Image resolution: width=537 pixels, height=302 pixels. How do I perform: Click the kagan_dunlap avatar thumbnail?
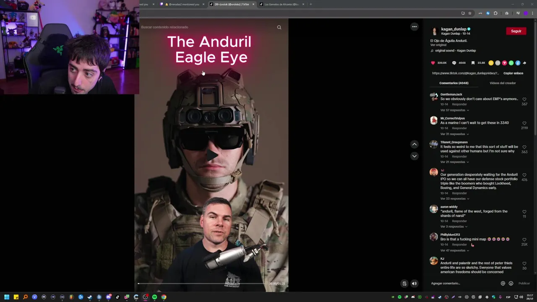[x=434, y=31]
